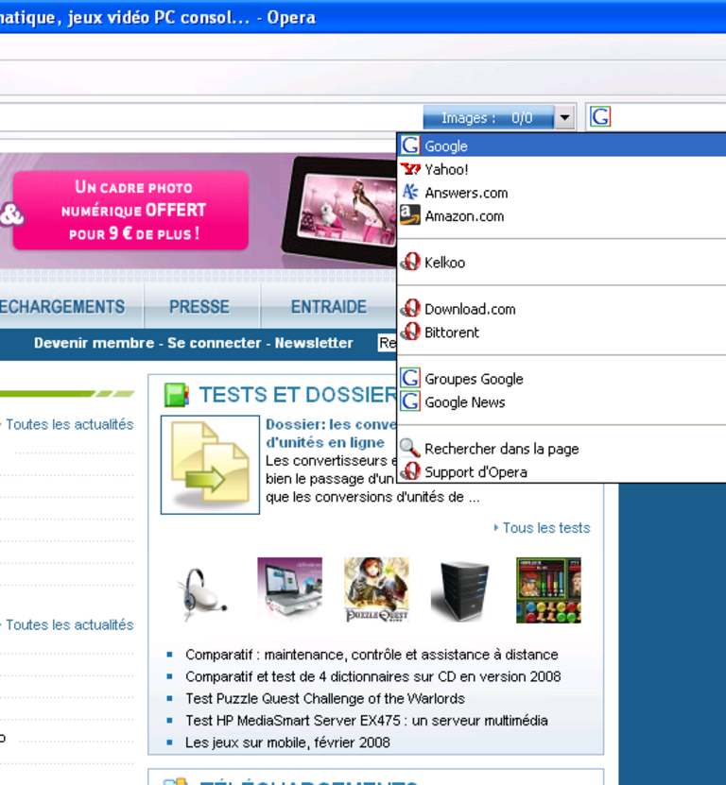Choose Rechercher dans la page
Screen dimensions: 726x785
(562, 449)
